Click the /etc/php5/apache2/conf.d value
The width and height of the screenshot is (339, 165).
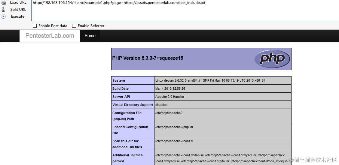pyautogui.click(x=174, y=141)
